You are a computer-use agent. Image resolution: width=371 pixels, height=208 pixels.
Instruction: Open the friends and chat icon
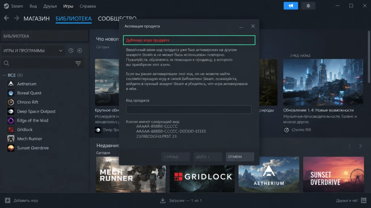364,200
